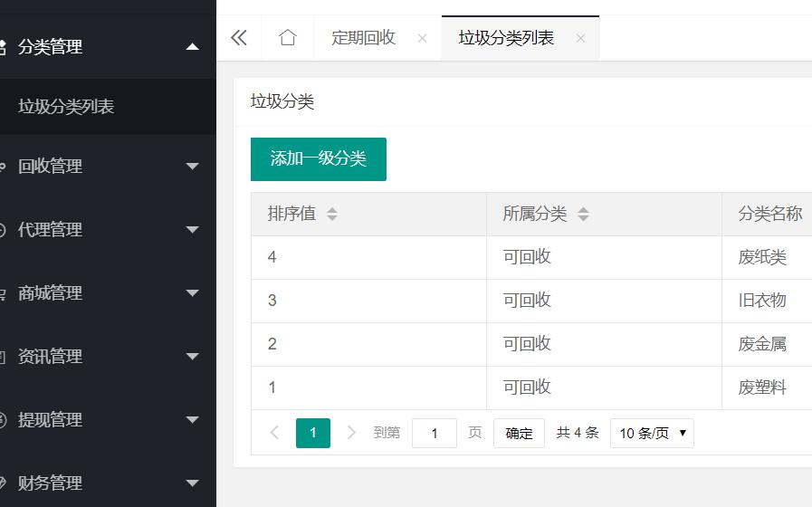Click 添加一级分类 button

click(x=319, y=159)
